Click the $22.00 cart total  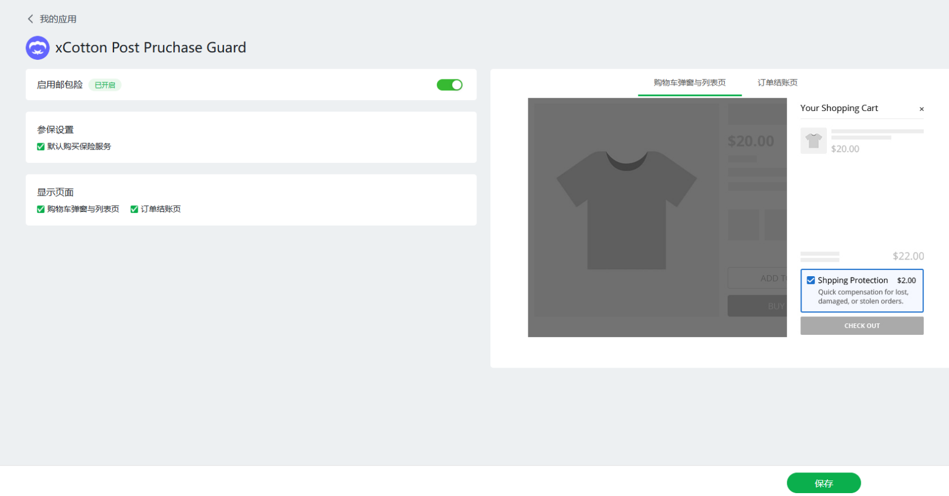[908, 256]
